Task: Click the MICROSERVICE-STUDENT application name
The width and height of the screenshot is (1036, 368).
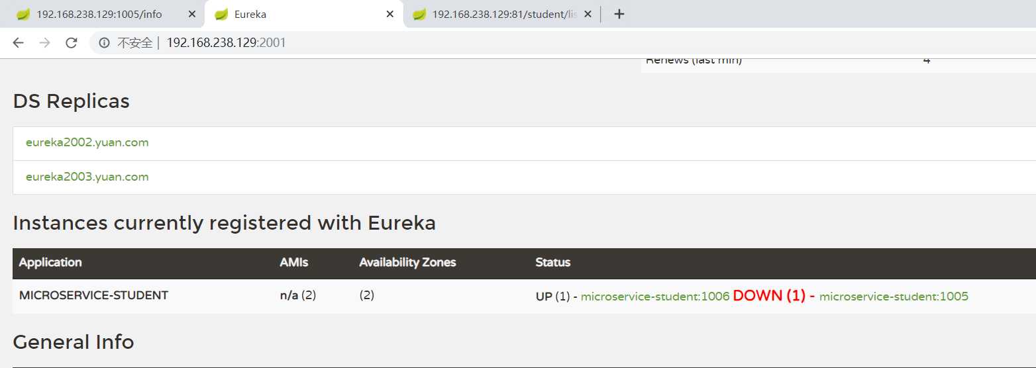Action: (x=93, y=295)
